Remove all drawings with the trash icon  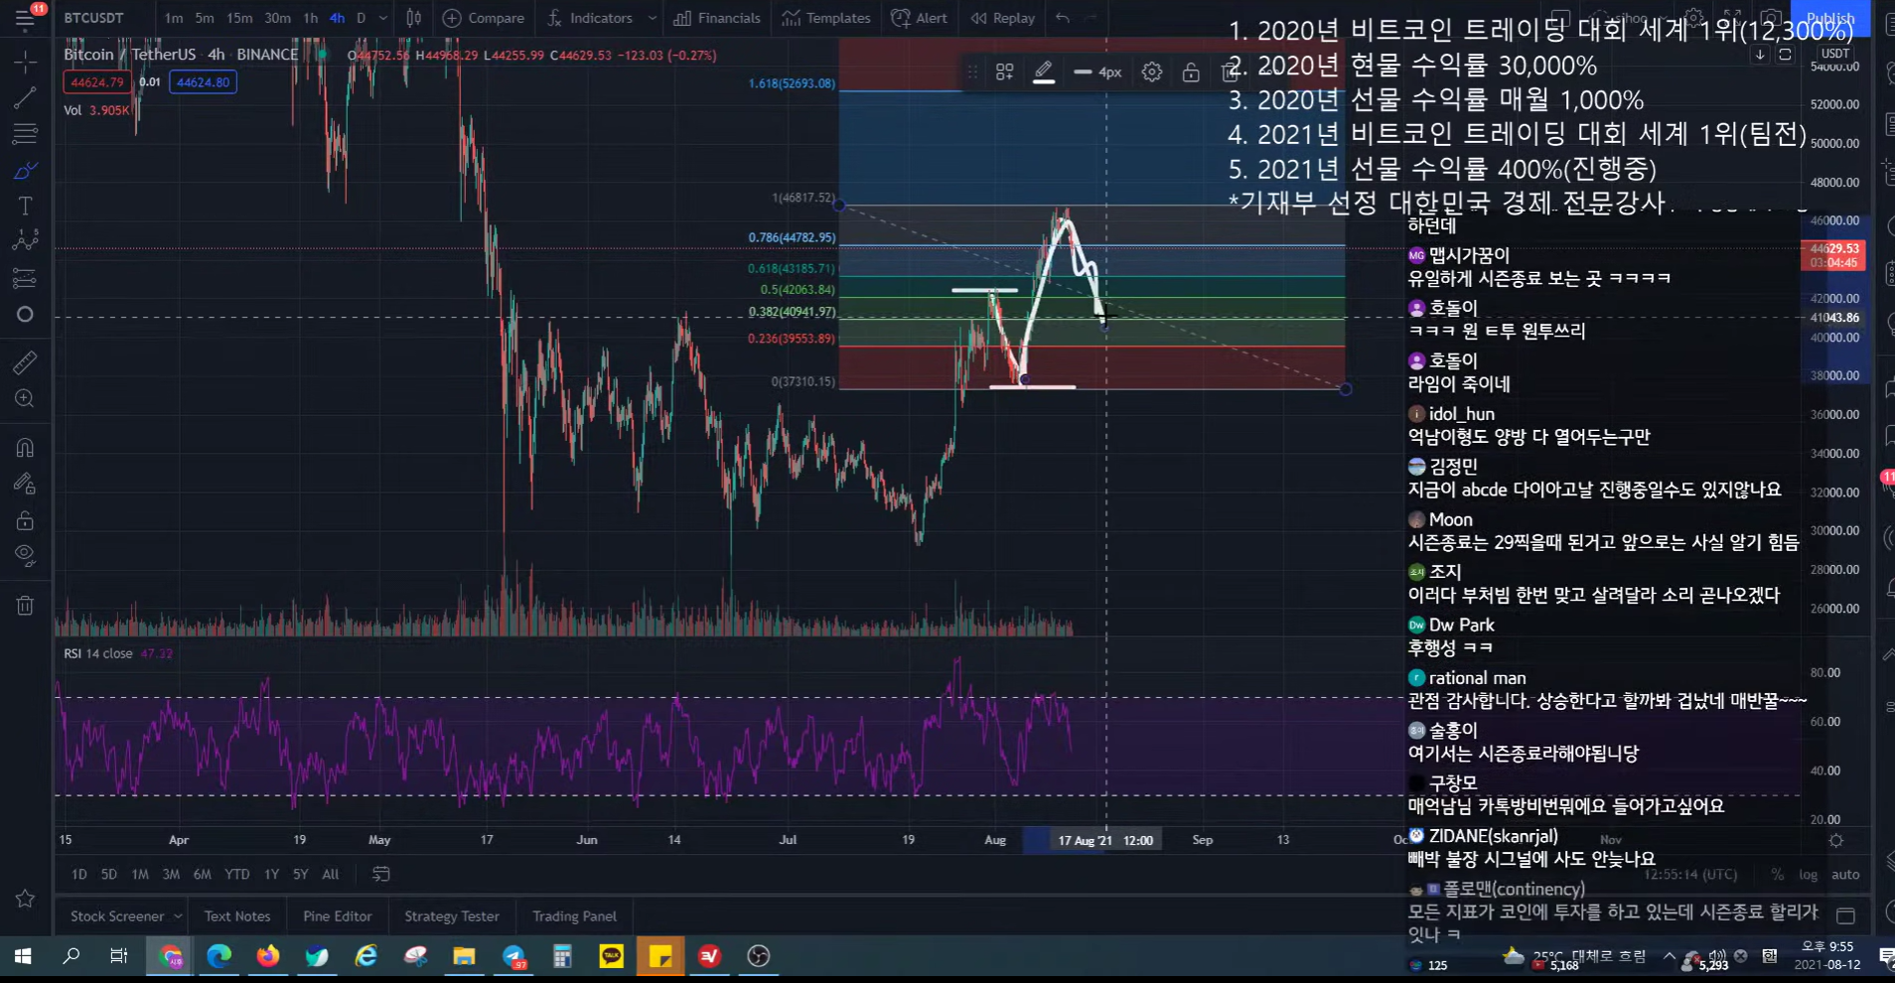25,606
